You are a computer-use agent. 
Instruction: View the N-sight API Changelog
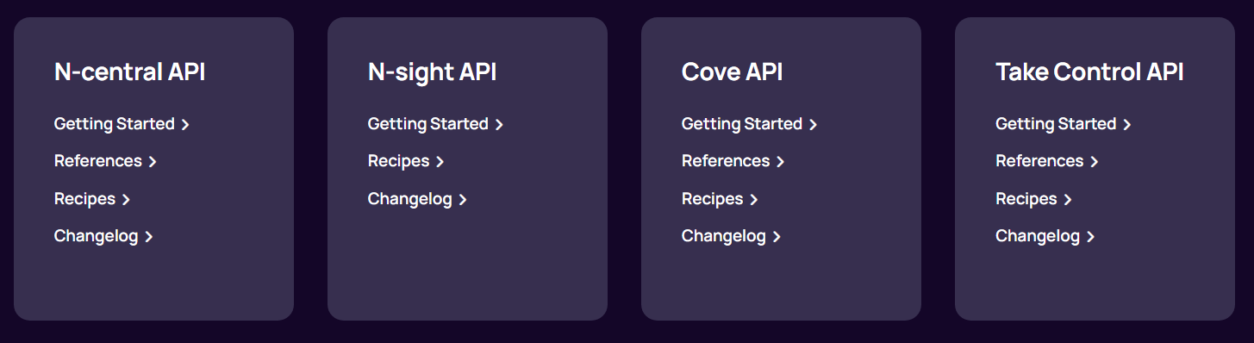(x=417, y=199)
